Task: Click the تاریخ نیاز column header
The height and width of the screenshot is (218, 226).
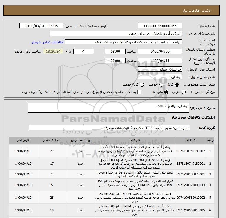Action: [x=23, y=140]
